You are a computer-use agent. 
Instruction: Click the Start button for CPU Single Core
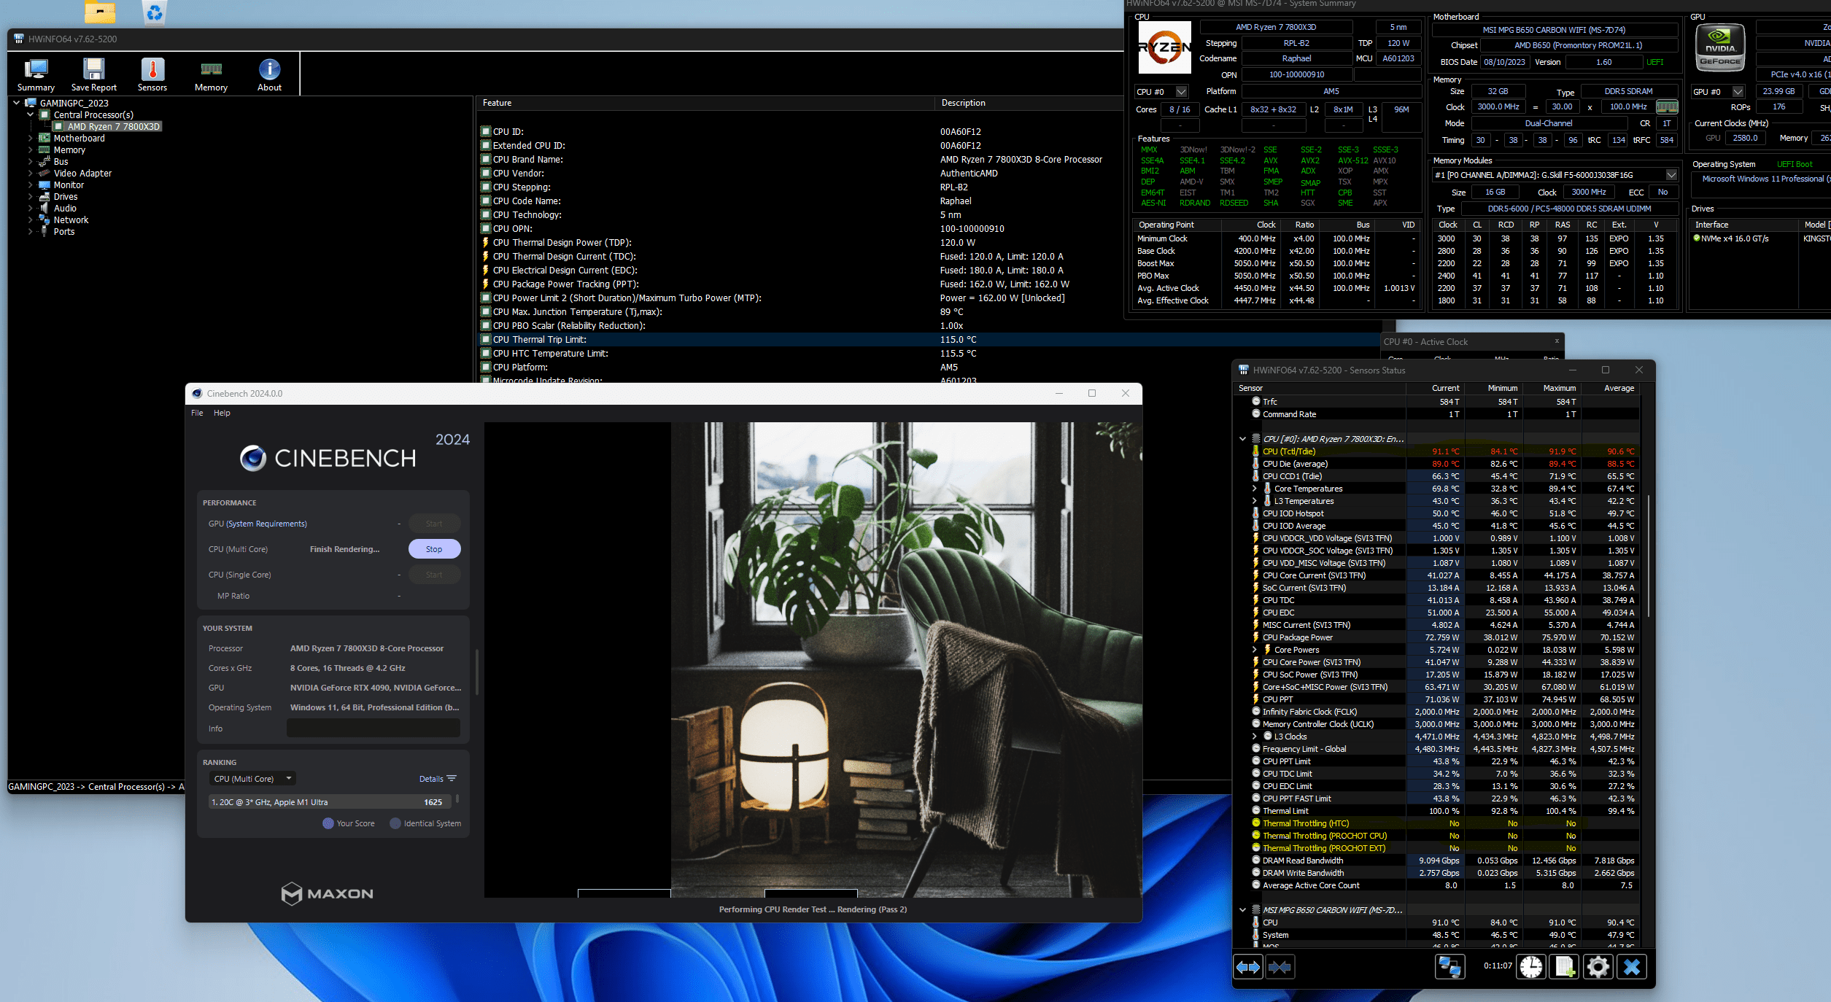pyautogui.click(x=434, y=575)
